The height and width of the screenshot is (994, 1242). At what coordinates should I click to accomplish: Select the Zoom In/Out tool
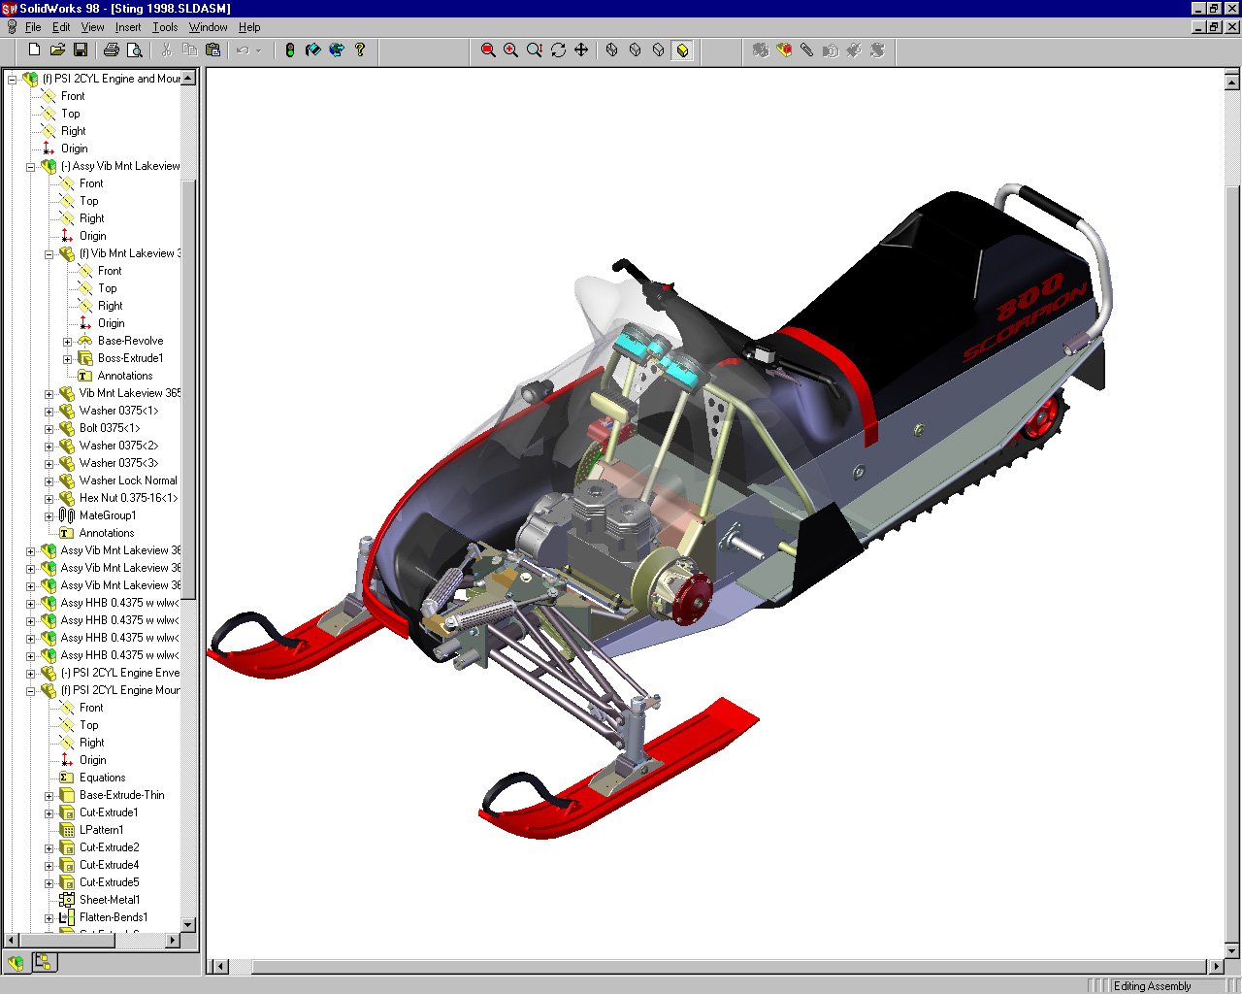pos(535,50)
